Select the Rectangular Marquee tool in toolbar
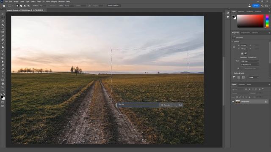Image resolution: width=271 pixels, height=152 pixels. click(x=3, y=18)
